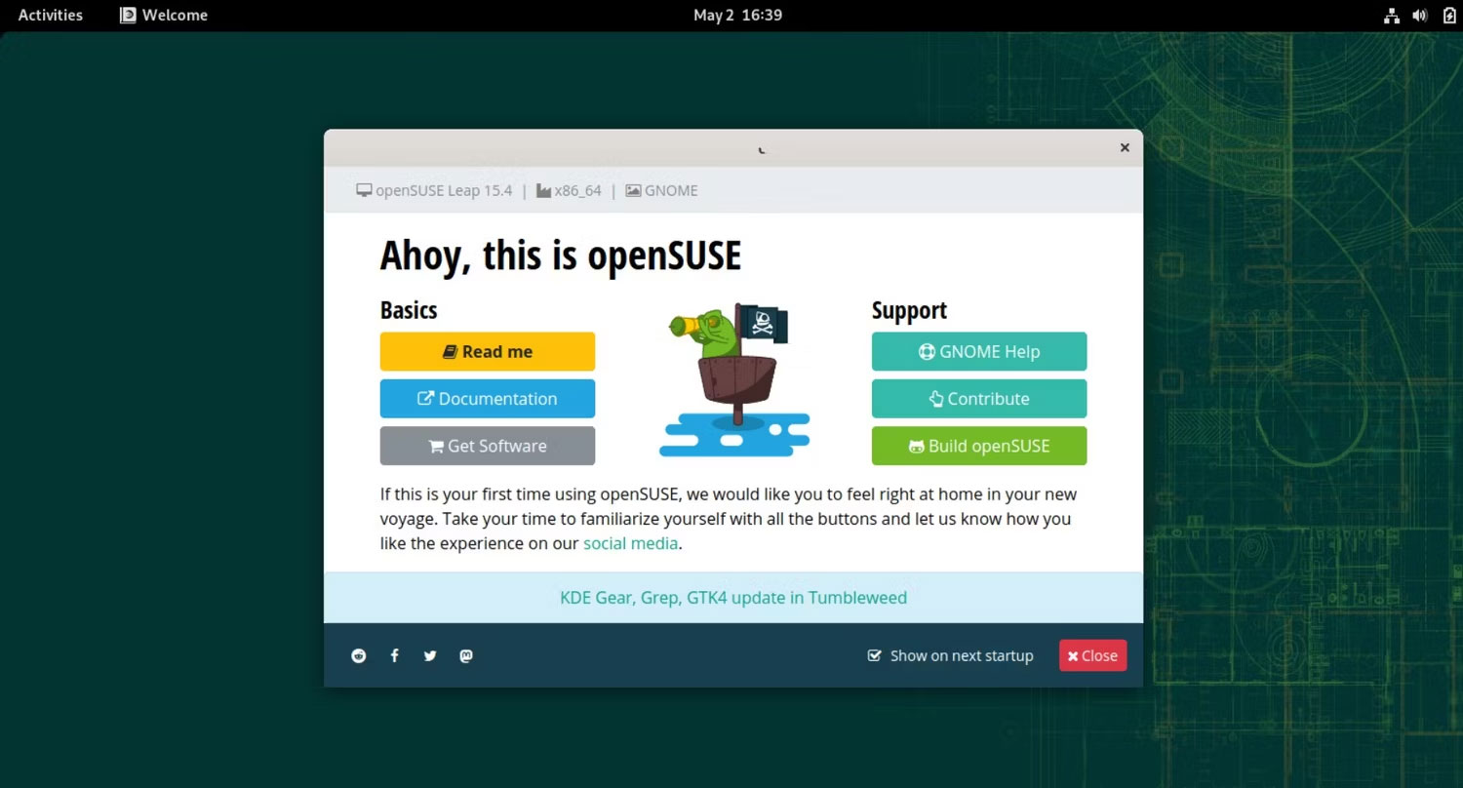
Task: Click the Contribute button
Action: click(x=979, y=399)
